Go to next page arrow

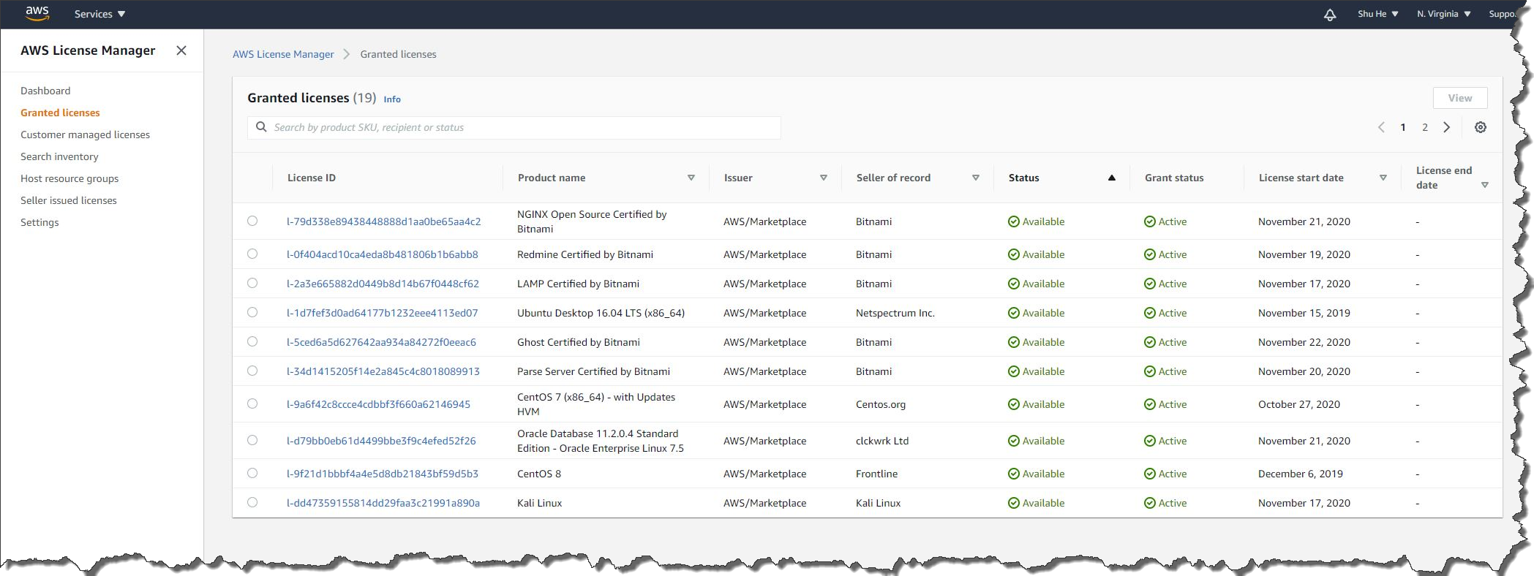[x=1446, y=127]
